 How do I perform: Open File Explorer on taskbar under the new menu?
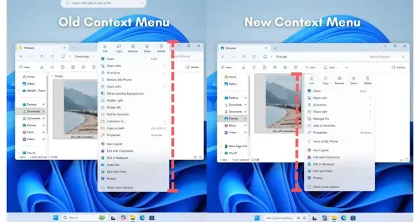point(334,218)
